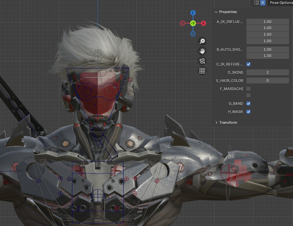The image size is (293, 226).
Task: Select the chest sphere bone control
Action: 98,196
